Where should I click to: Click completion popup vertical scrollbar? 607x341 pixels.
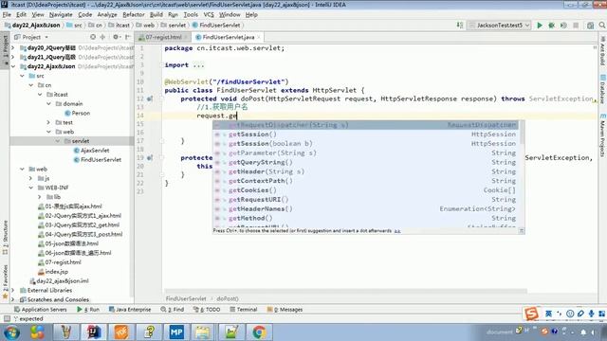[522, 132]
